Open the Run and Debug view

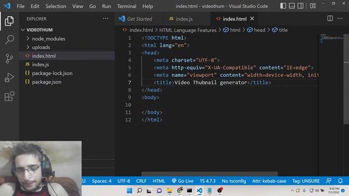pos(9,77)
